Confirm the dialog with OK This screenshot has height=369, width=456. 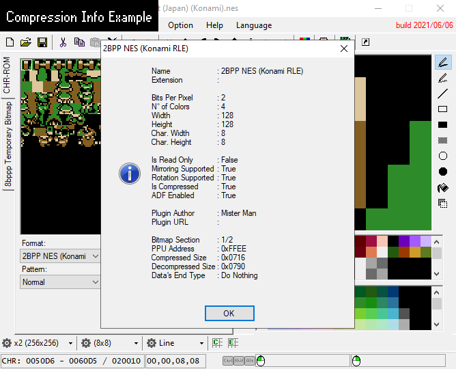pos(229,314)
